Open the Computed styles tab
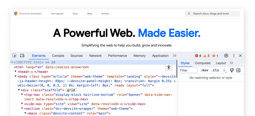The height and width of the screenshot is (116, 255). click(x=202, y=63)
